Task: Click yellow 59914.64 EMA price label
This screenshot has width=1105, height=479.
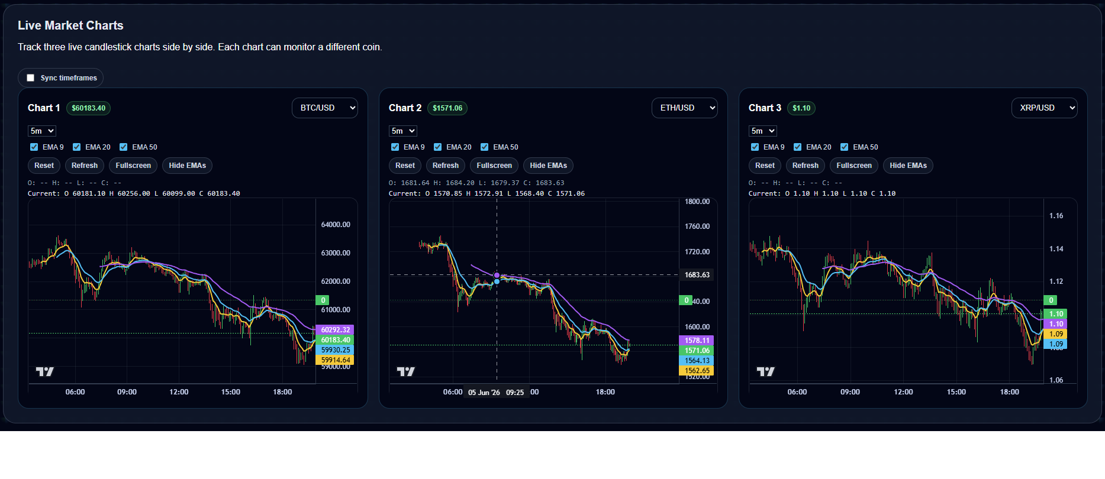Action: coord(335,360)
